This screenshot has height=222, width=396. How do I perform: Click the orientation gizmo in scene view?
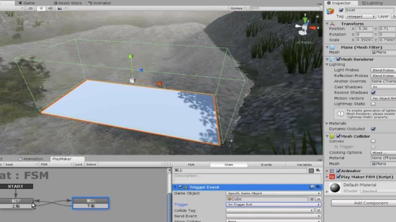[x=305, y=28]
